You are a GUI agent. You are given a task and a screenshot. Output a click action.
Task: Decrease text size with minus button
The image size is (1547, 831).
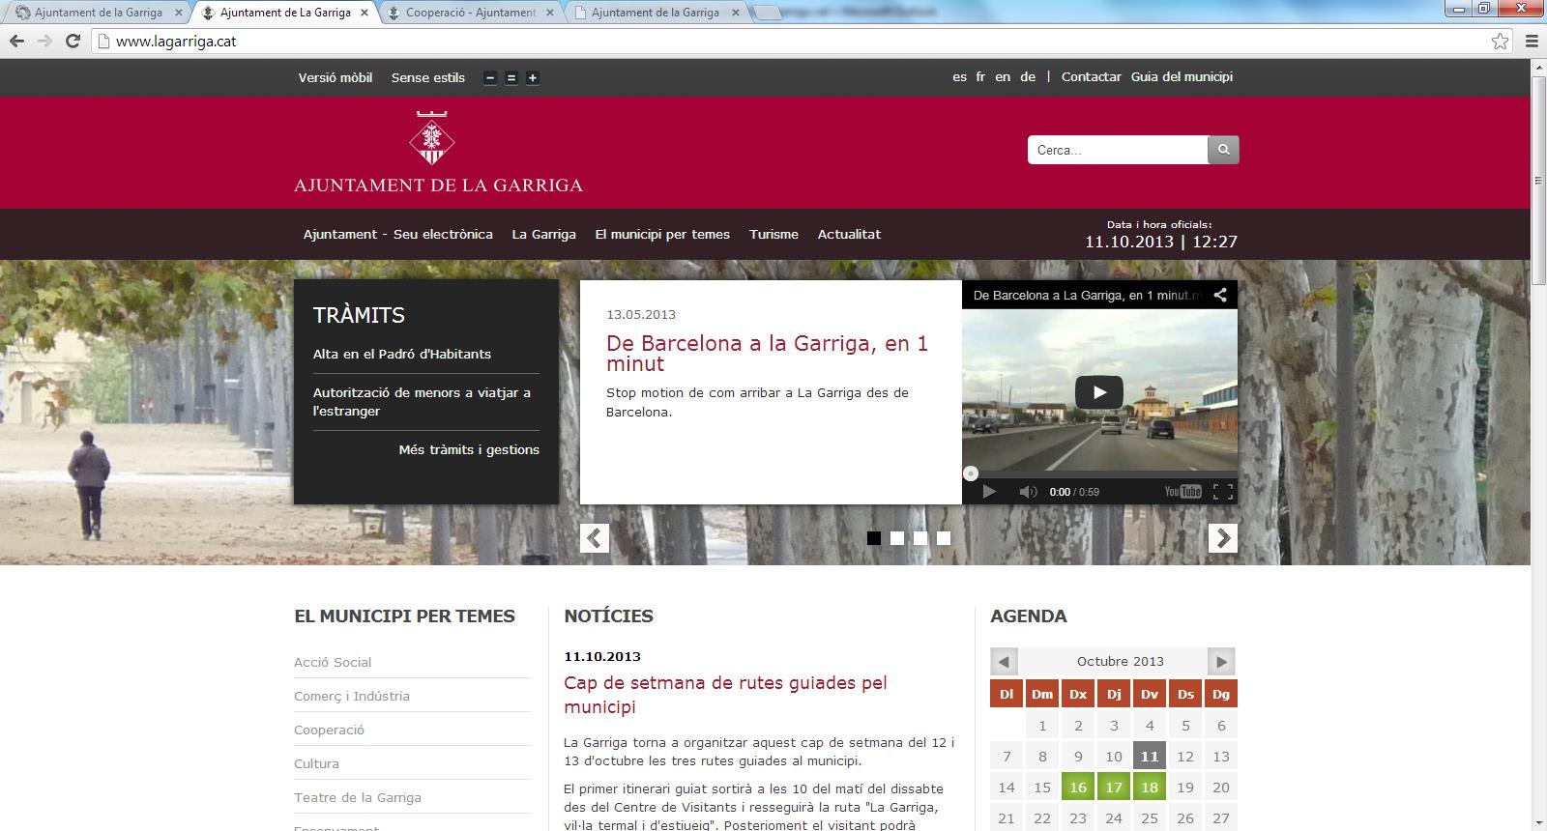tap(490, 78)
